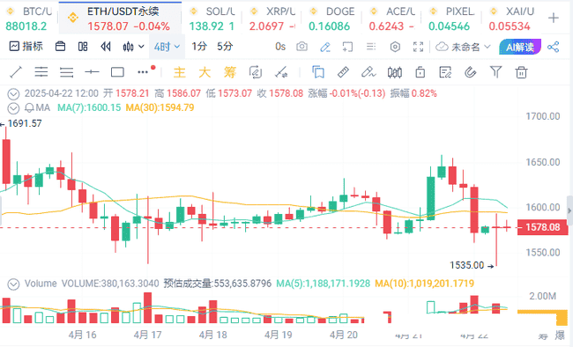
Task: Expand the 4时 timeframe dropdown
Action: (x=167, y=47)
